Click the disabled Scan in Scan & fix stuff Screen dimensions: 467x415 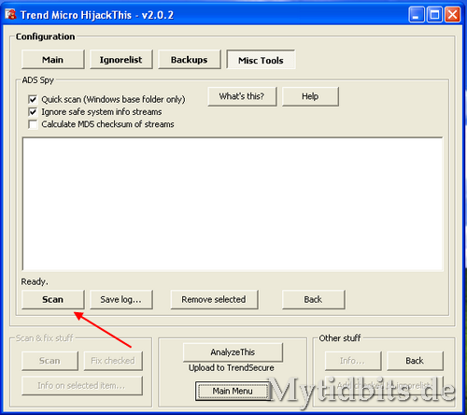click(x=50, y=361)
